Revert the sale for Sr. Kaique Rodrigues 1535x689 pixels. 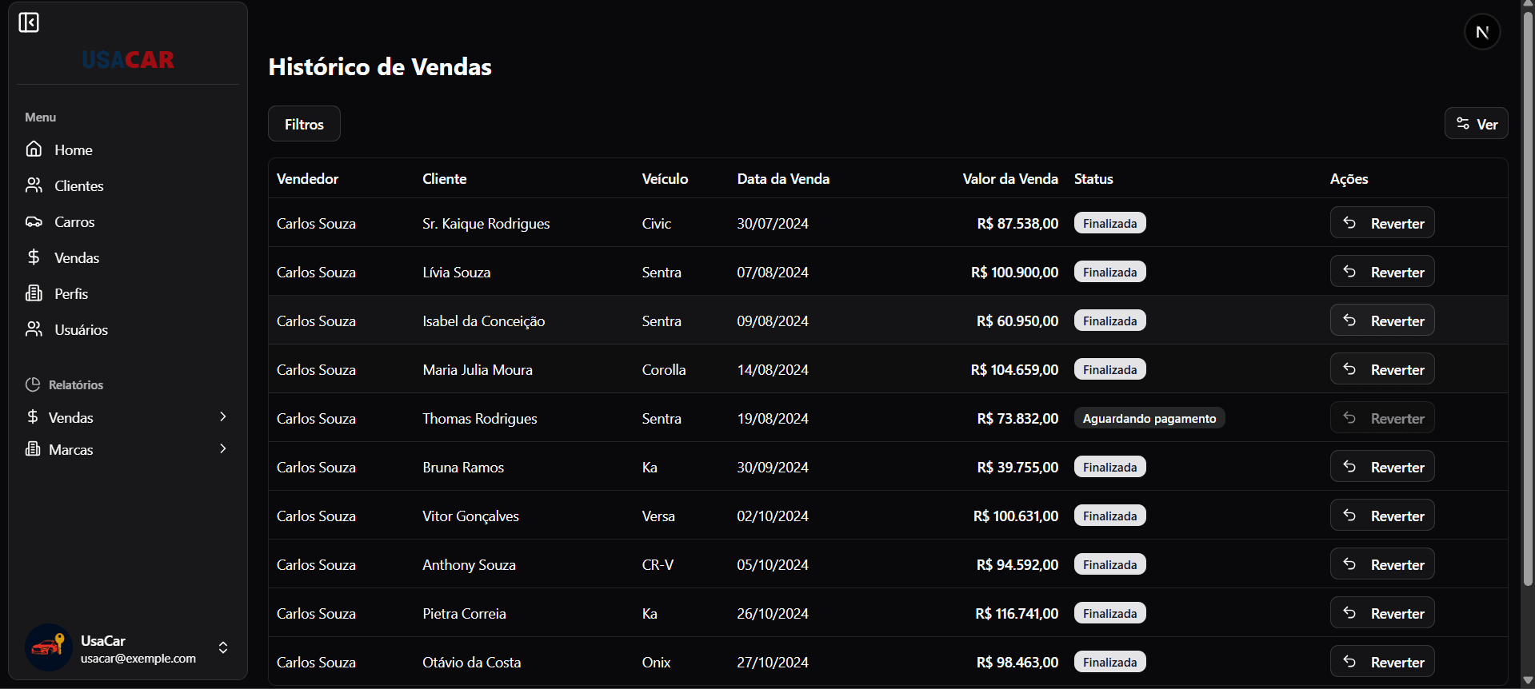click(x=1381, y=223)
